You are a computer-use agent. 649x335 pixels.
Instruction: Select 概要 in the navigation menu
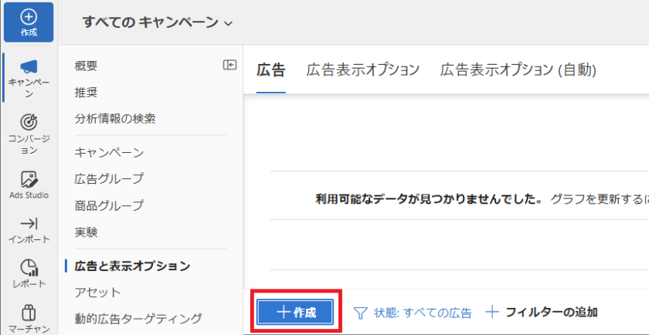point(86,66)
